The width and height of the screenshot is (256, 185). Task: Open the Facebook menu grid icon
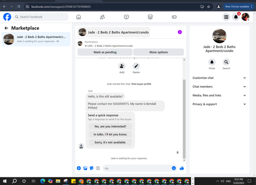pos(226,17)
